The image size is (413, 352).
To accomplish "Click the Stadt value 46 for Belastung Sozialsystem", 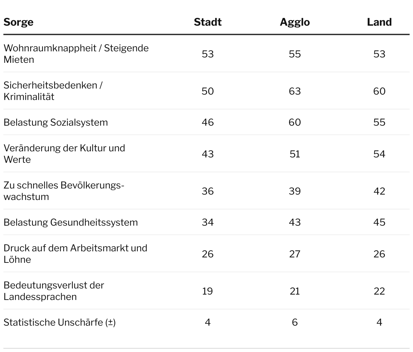I will click(x=208, y=122).
